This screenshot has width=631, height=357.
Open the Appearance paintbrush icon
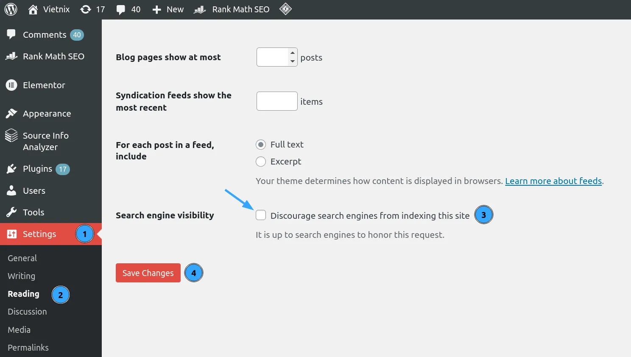pos(11,113)
